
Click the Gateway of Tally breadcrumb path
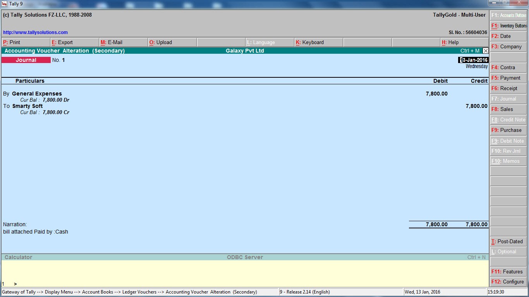[129, 292]
